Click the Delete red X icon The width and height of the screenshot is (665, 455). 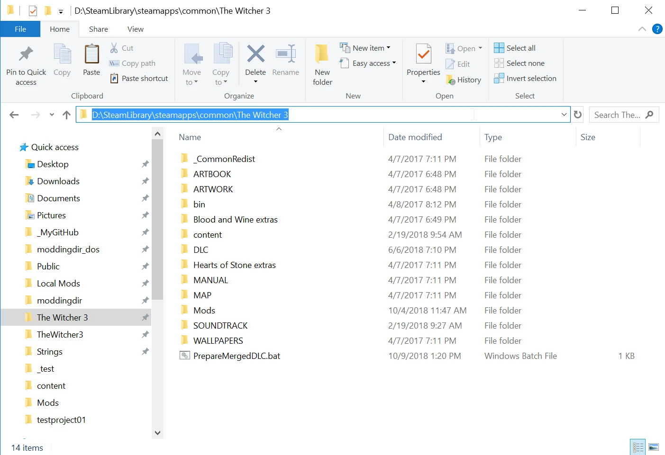pyautogui.click(x=255, y=54)
